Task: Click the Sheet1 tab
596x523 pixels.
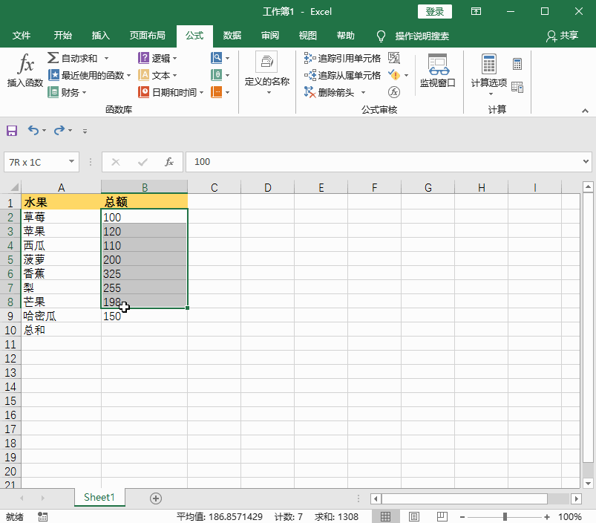Action: 99,497
